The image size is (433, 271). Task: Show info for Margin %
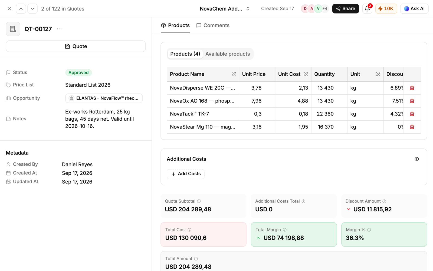[369, 230]
